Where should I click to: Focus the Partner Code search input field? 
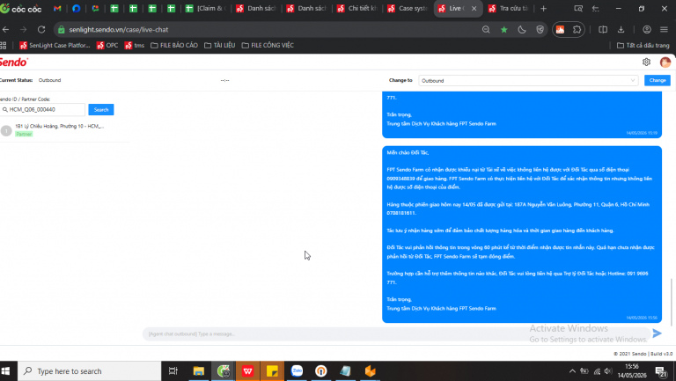point(42,109)
